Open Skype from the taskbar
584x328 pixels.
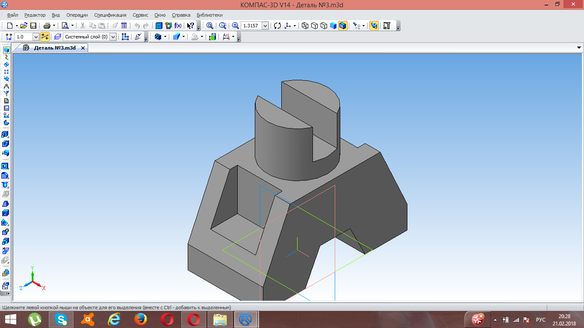(61, 319)
